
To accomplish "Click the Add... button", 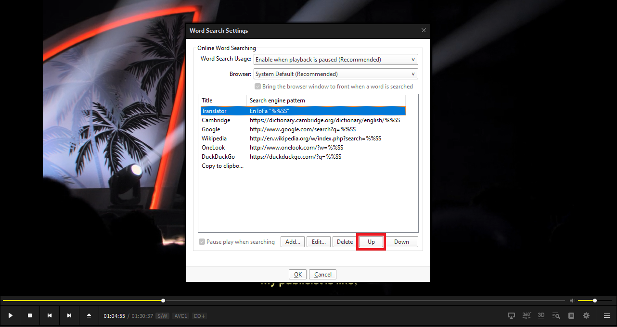I will (x=293, y=242).
